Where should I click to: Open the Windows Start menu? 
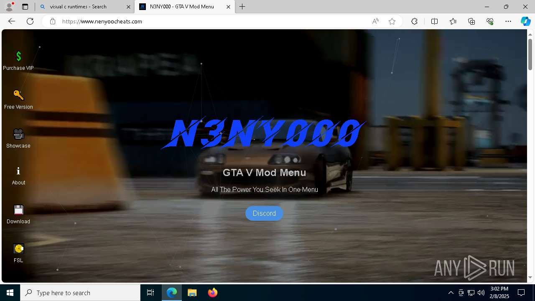tap(10, 293)
